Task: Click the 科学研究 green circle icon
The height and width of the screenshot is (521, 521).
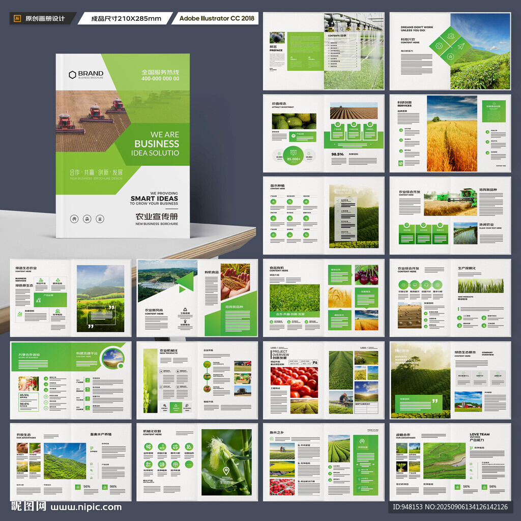Action: point(148,464)
